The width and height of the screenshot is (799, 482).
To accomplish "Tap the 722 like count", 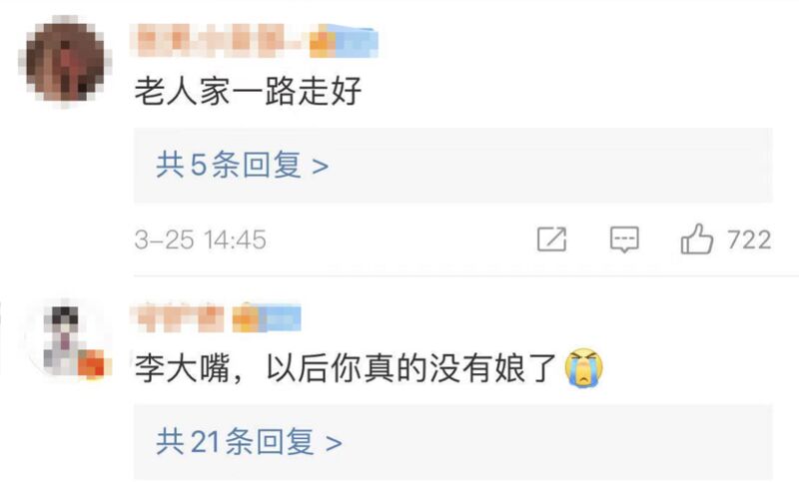I will 749,240.
